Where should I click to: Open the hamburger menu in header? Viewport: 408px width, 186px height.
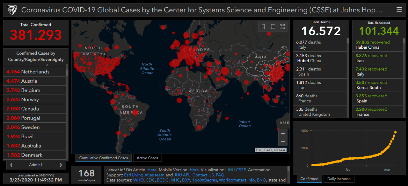399,10
